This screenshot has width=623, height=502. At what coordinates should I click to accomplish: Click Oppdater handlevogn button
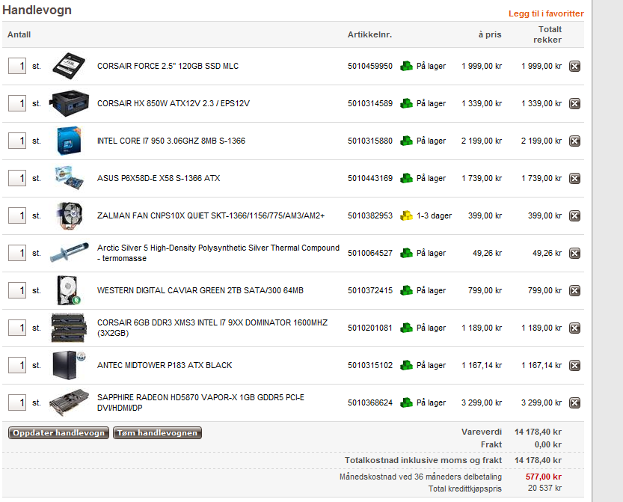point(58,433)
